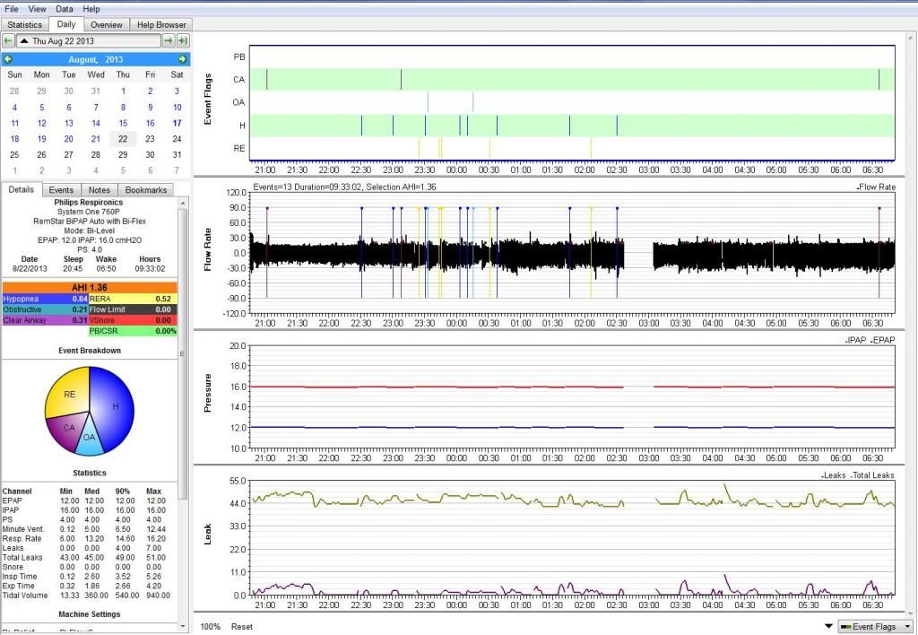Click the blue Hypopnea legend cell
The width and height of the screenshot is (918, 635).
point(45,299)
